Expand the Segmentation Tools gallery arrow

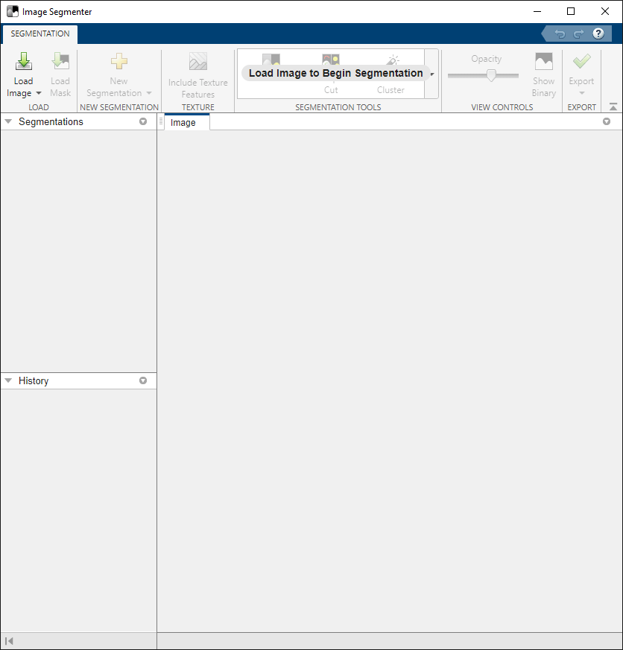431,74
